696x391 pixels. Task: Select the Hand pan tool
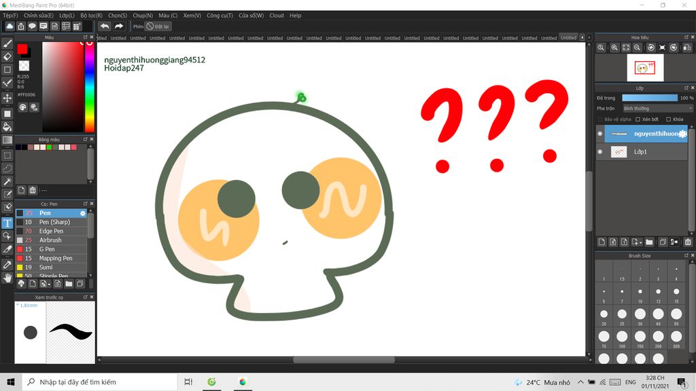(x=7, y=278)
